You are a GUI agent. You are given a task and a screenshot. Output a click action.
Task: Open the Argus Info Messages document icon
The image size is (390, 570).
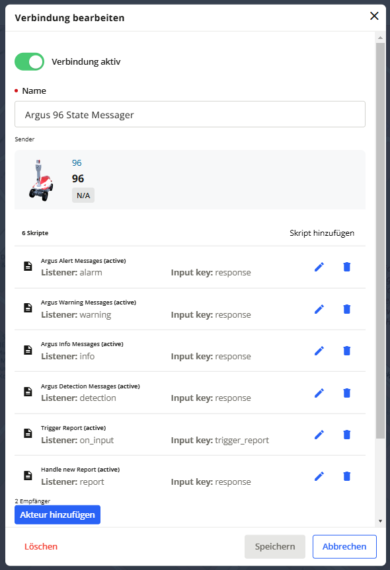coord(28,350)
